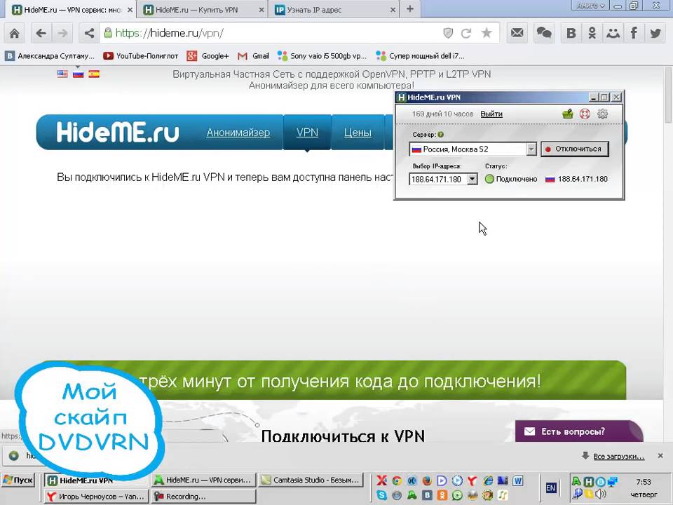Click the HideME.ru site logo
This screenshot has width=673, height=505.
pyautogui.click(x=118, y=132)
